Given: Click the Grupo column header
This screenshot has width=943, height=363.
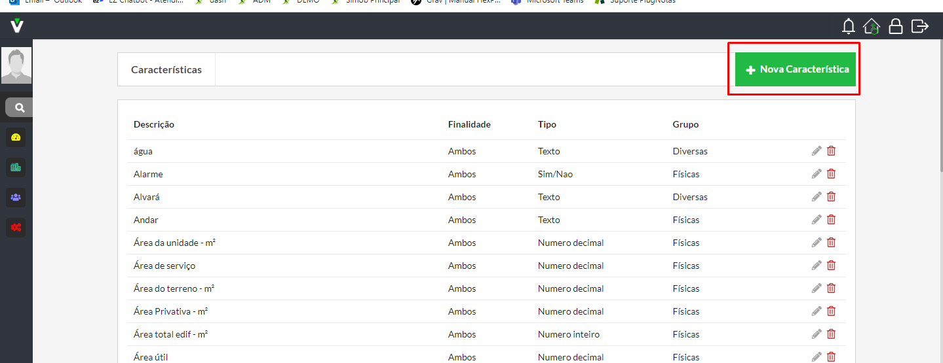Looking at the screenshot, I should pyautogui.click(x=685, y=124).
